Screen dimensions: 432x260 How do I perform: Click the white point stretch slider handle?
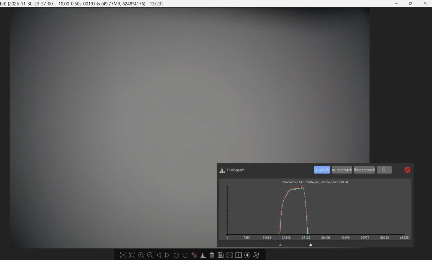311,245
